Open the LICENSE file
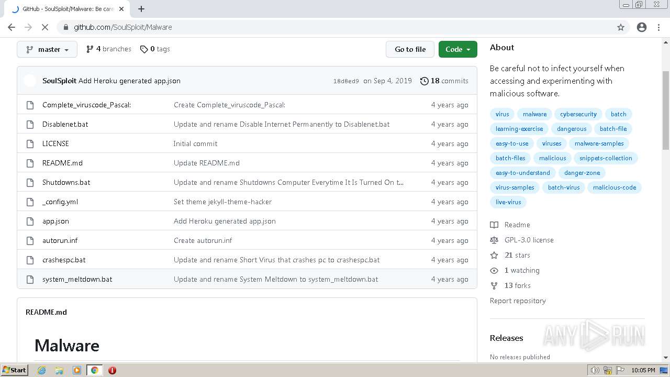This screenshot has width=670, height=377. [55, 143]
